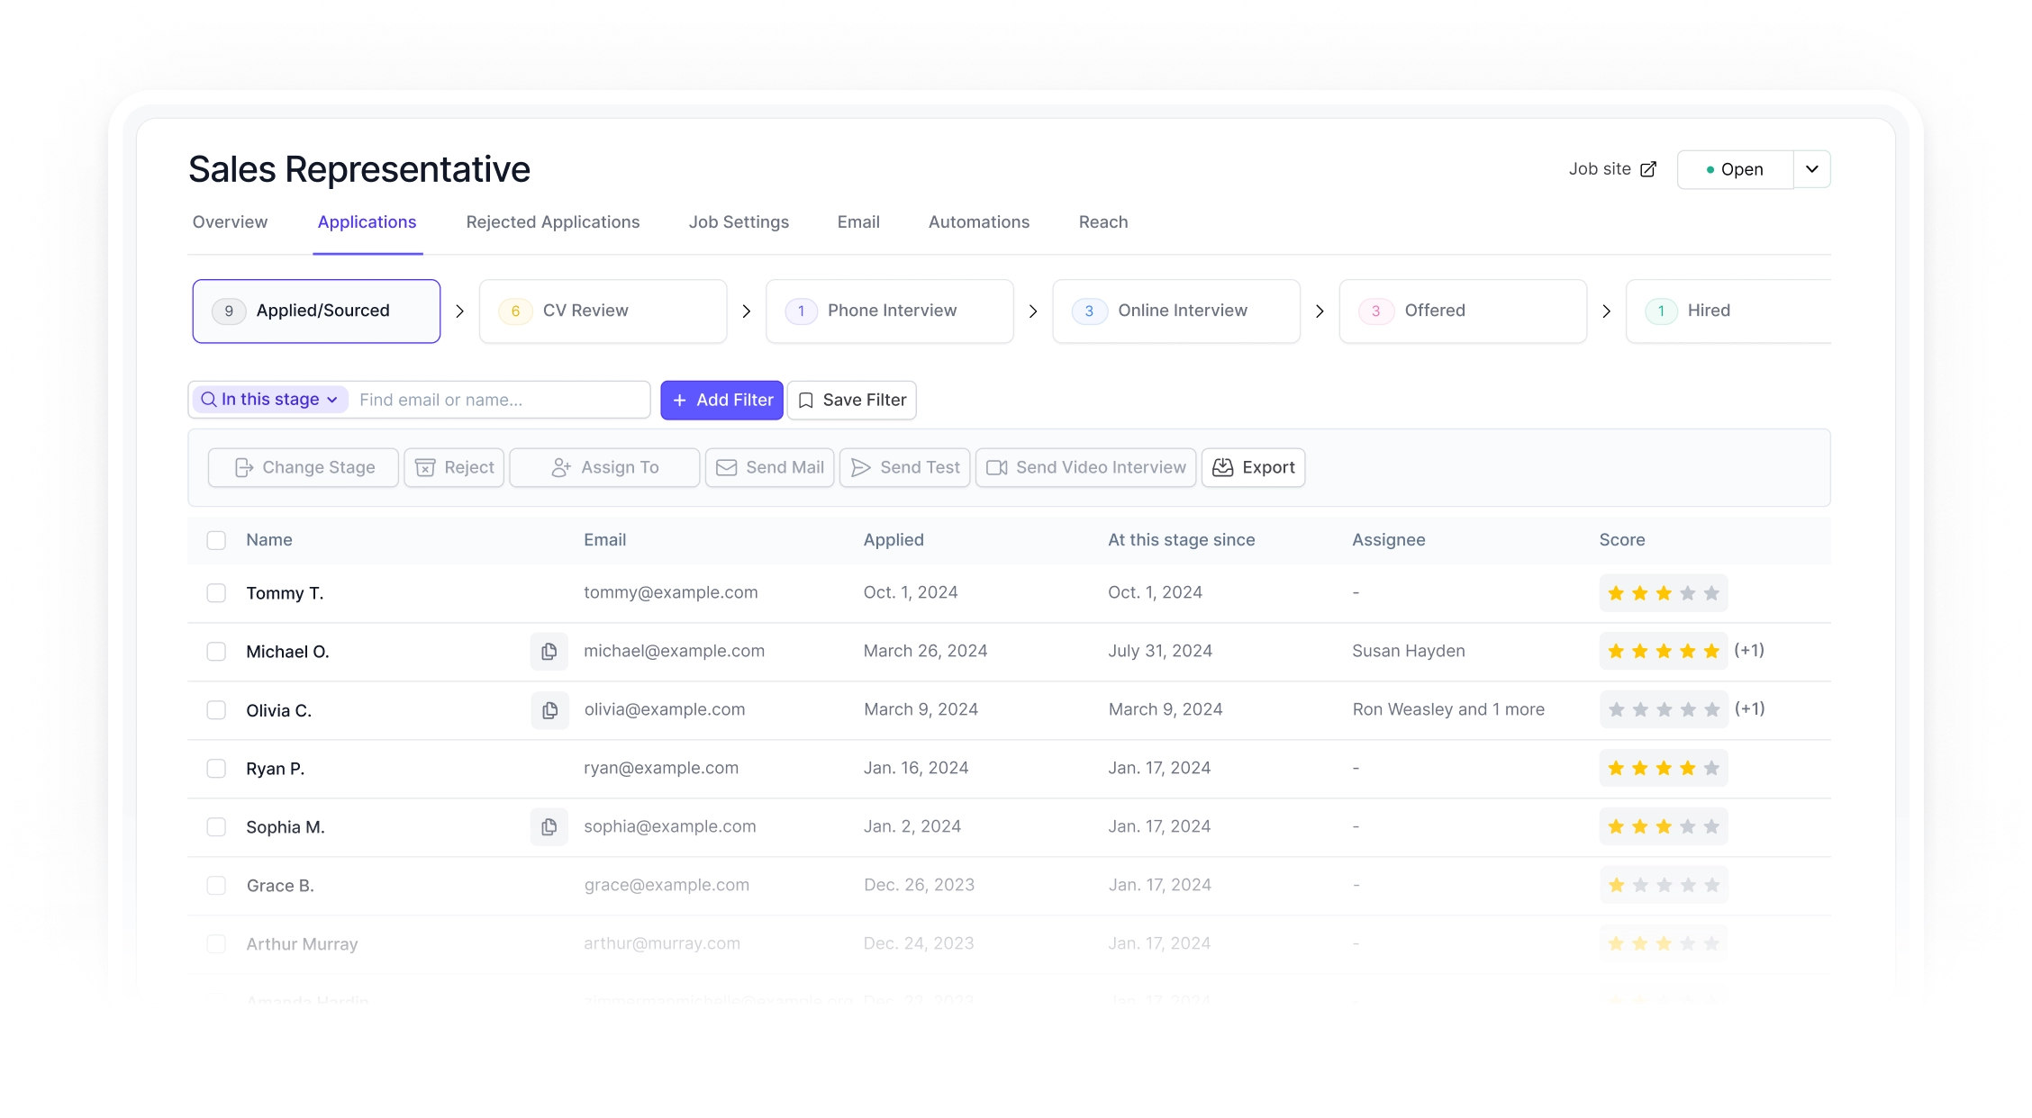The height and width of the screenshot is (1118, 2032).
Task: Open the Send Video Interview action
Action: tap(1084, 467)
